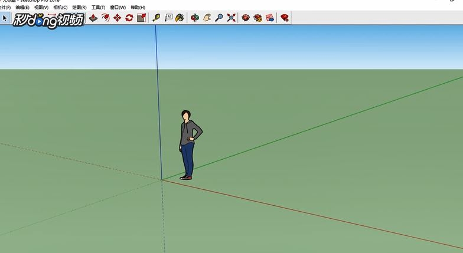Viewport: 463px width, 253px height.
Task: Open the 绘图(R) menu
Action: click(79, 7)
